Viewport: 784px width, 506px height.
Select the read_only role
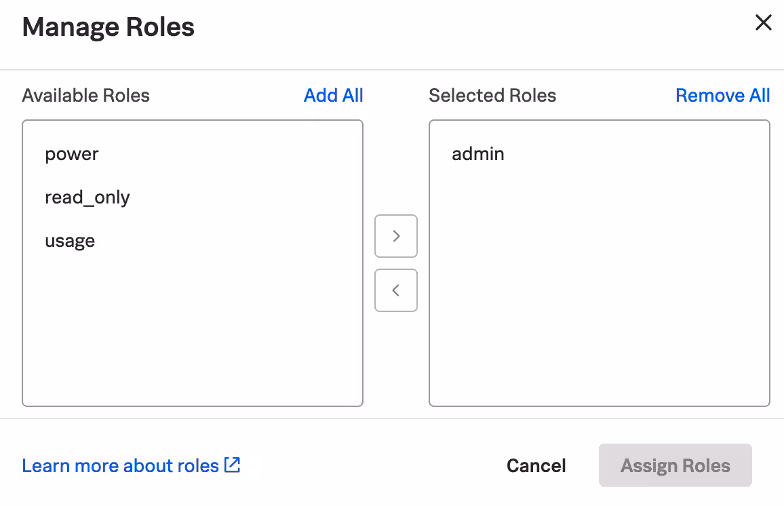(87, 197)
